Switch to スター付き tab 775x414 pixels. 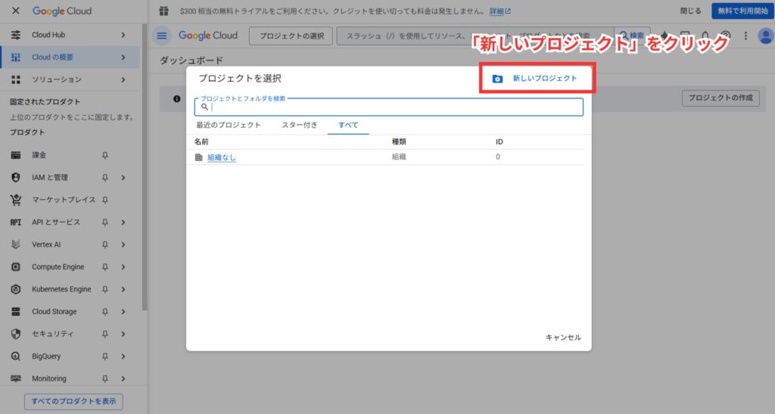point(300,125)
